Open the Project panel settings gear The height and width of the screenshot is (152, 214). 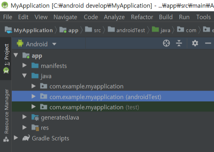click(195, 43)
